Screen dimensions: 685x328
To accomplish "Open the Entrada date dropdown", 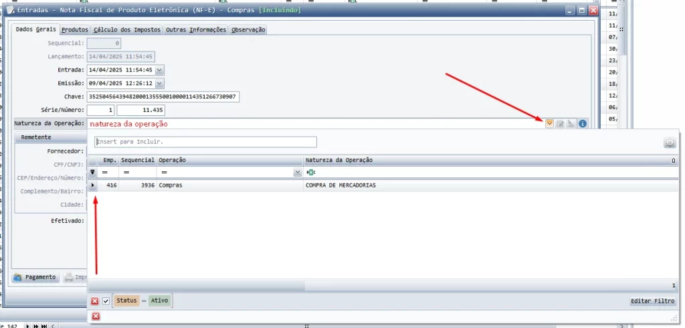I will tap(159, 70).
